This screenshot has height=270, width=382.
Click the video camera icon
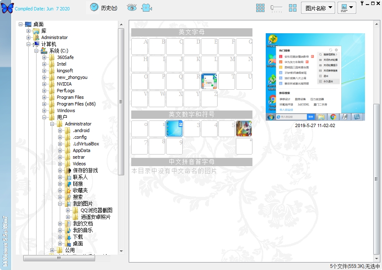(x=147, y=7)
